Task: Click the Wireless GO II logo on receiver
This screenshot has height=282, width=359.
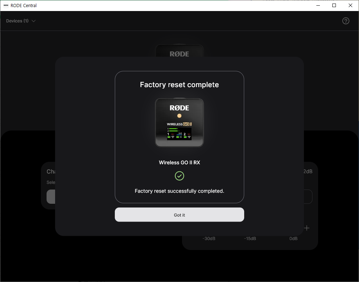Action: tap(179, 124)
